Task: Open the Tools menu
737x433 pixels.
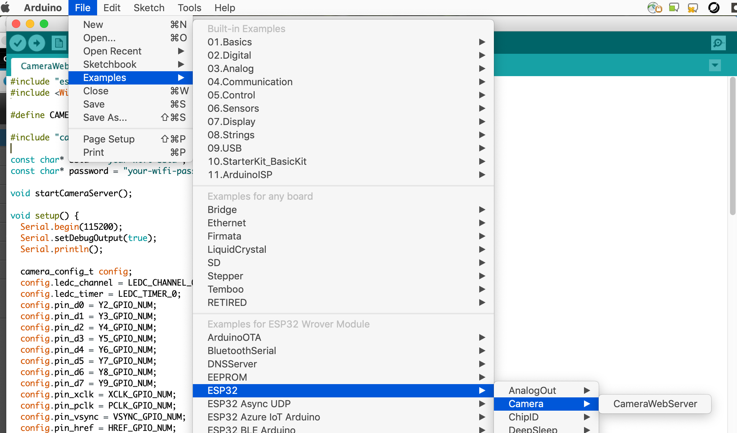Action: click(189, 8)
